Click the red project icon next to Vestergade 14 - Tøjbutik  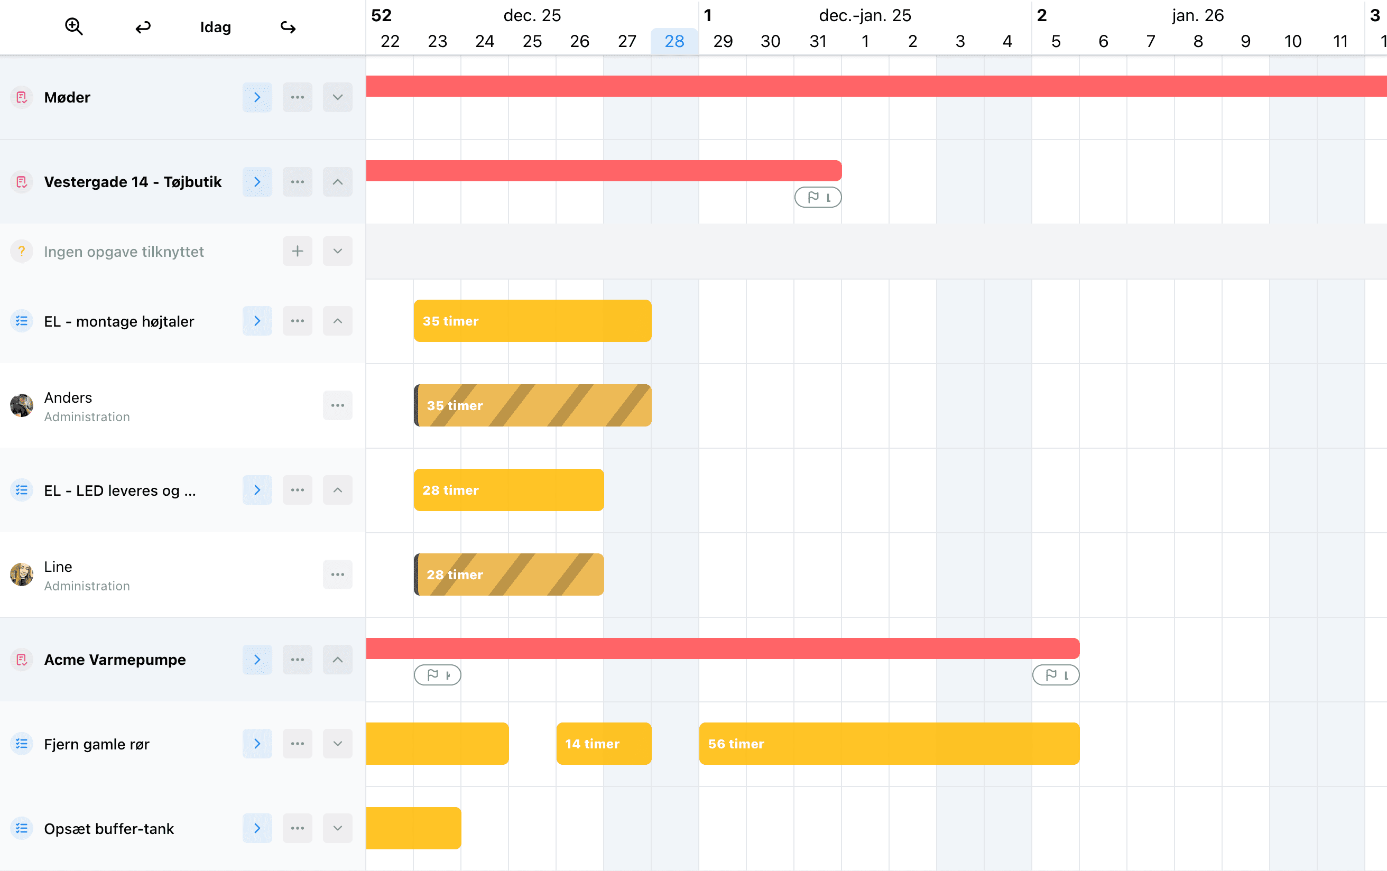point(22,181)
